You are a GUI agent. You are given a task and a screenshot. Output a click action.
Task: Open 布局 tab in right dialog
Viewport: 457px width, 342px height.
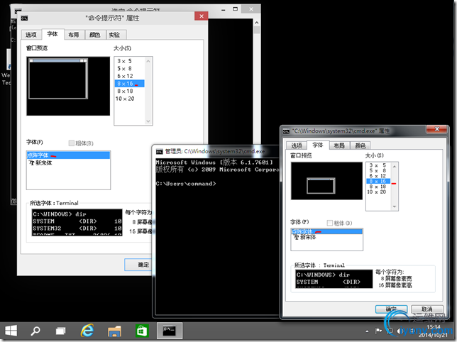339,145
